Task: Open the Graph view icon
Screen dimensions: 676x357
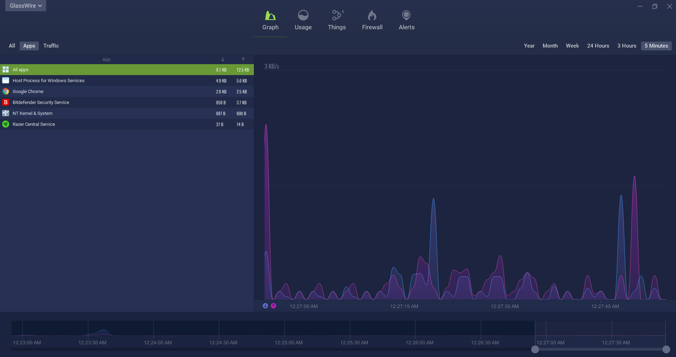Action: click(270, 16)
